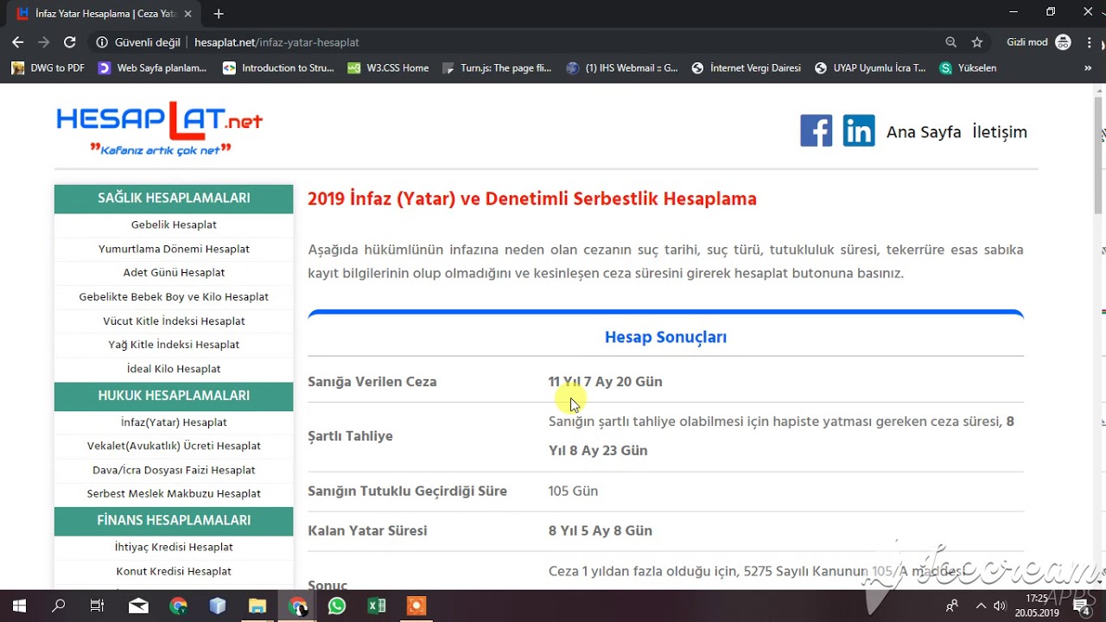Screen dimensions: 1106x622
Task: Open DWG to PDF bookmark
Action: point(48,68)
